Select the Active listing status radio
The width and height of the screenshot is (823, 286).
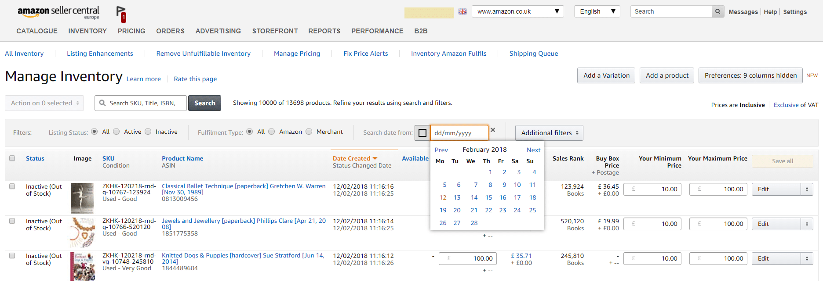coord(117,132)
